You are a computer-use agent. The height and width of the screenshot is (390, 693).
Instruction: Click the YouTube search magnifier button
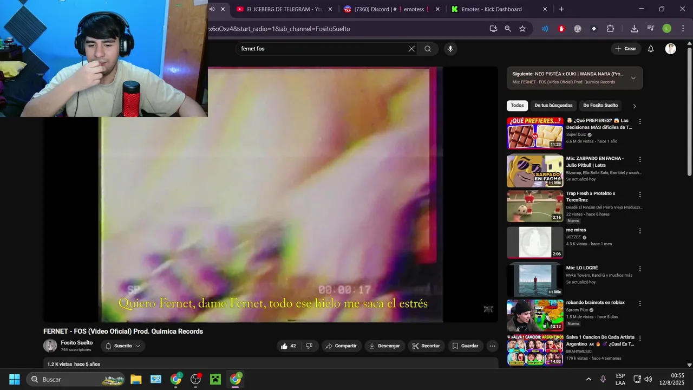(428, 49)
